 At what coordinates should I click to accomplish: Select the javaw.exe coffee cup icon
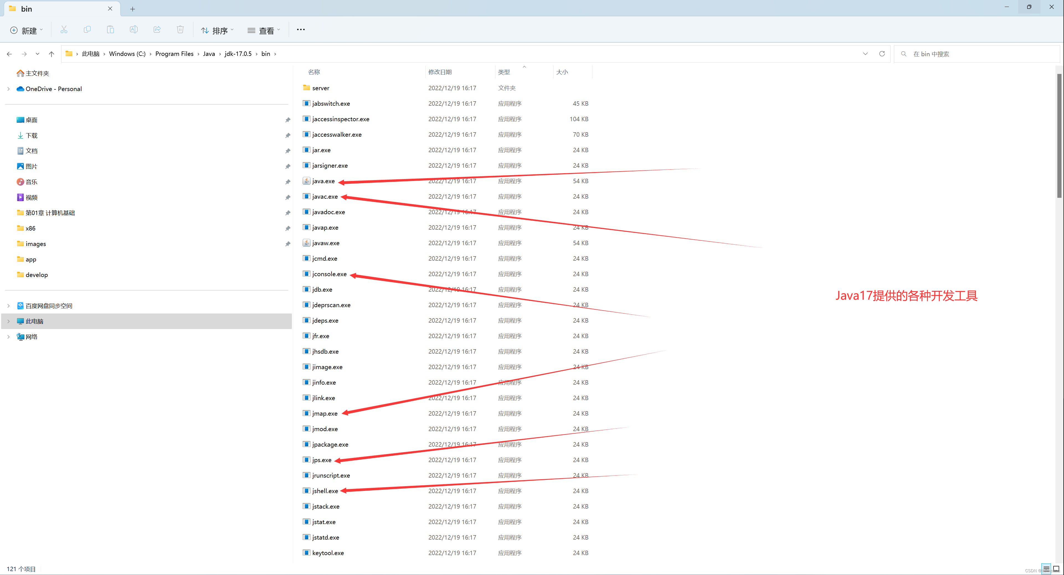(x=307, y=243)
